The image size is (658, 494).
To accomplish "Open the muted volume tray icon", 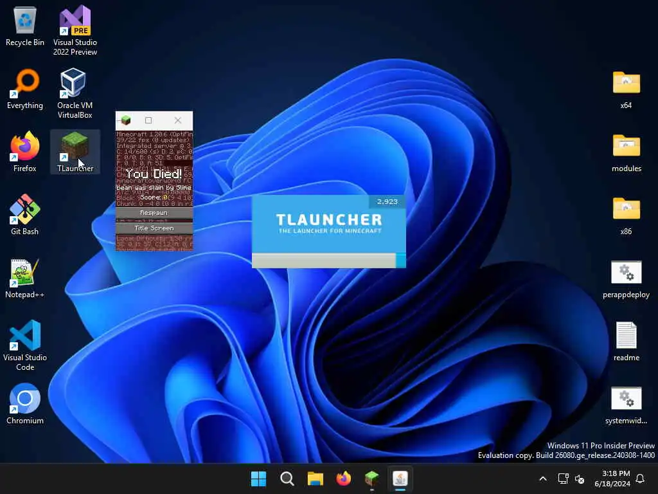I will (x=580, y=479).
